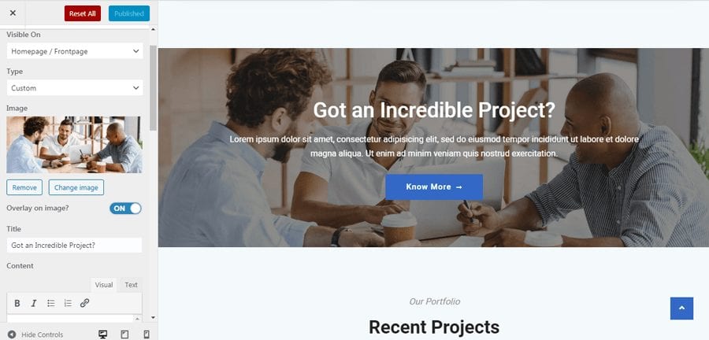Click the Title input field

tap(74, 246)
